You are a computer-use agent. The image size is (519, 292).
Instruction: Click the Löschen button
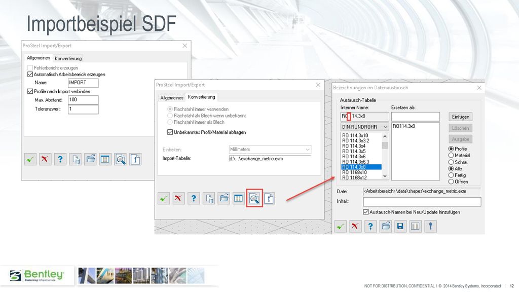pos(460,128)
